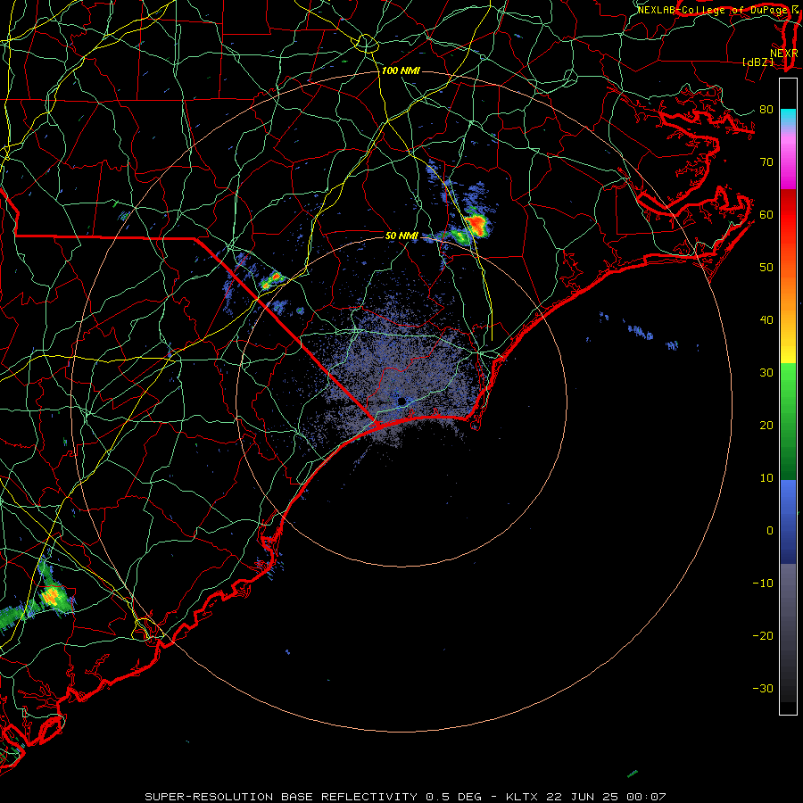
Task: Click the 80 value on the dBZ scale
Action: coord(766,109)
